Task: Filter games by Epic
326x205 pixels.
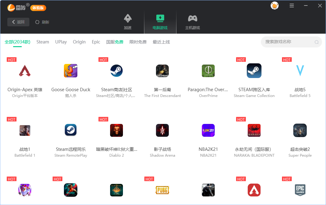Action: [96, 42]
